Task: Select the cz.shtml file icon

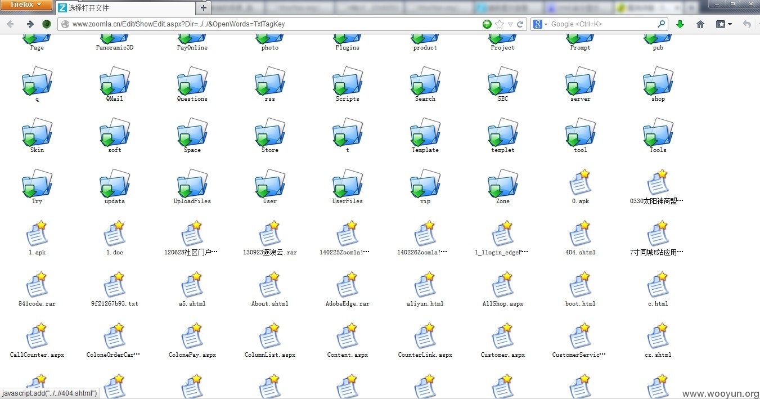Action: tap(658, 336)
